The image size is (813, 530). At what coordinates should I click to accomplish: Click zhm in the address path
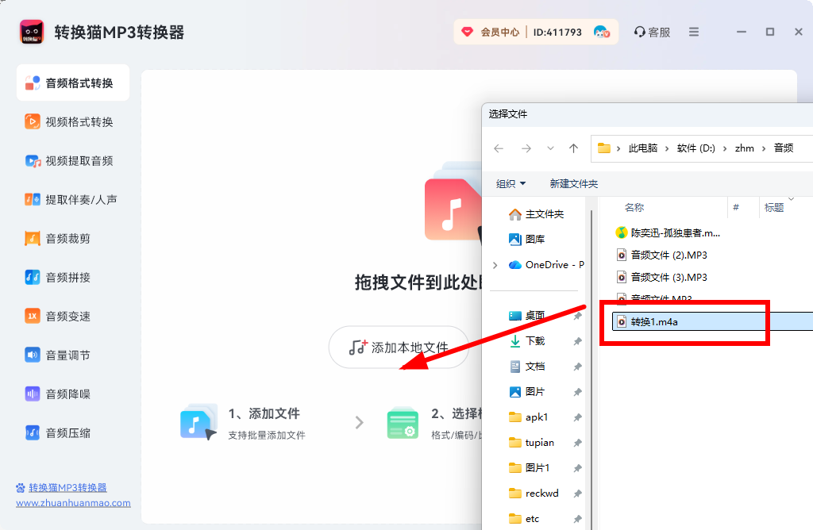tap(745, 148)
